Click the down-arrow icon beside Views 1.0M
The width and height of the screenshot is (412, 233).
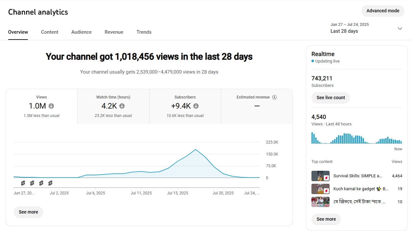(51, 106)
